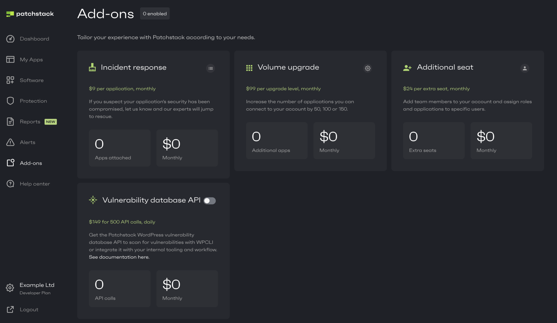Click the 0 enabled badge
557x323 pixels.
(x=155, y=14)
